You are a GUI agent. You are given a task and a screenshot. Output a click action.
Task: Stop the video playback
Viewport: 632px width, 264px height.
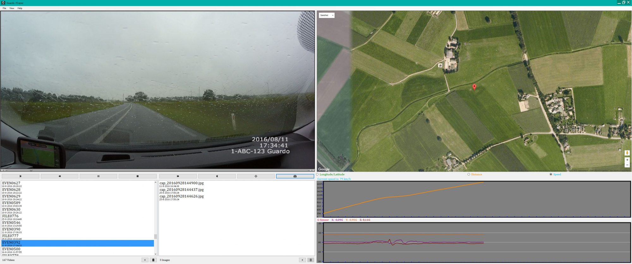(137, 176)
